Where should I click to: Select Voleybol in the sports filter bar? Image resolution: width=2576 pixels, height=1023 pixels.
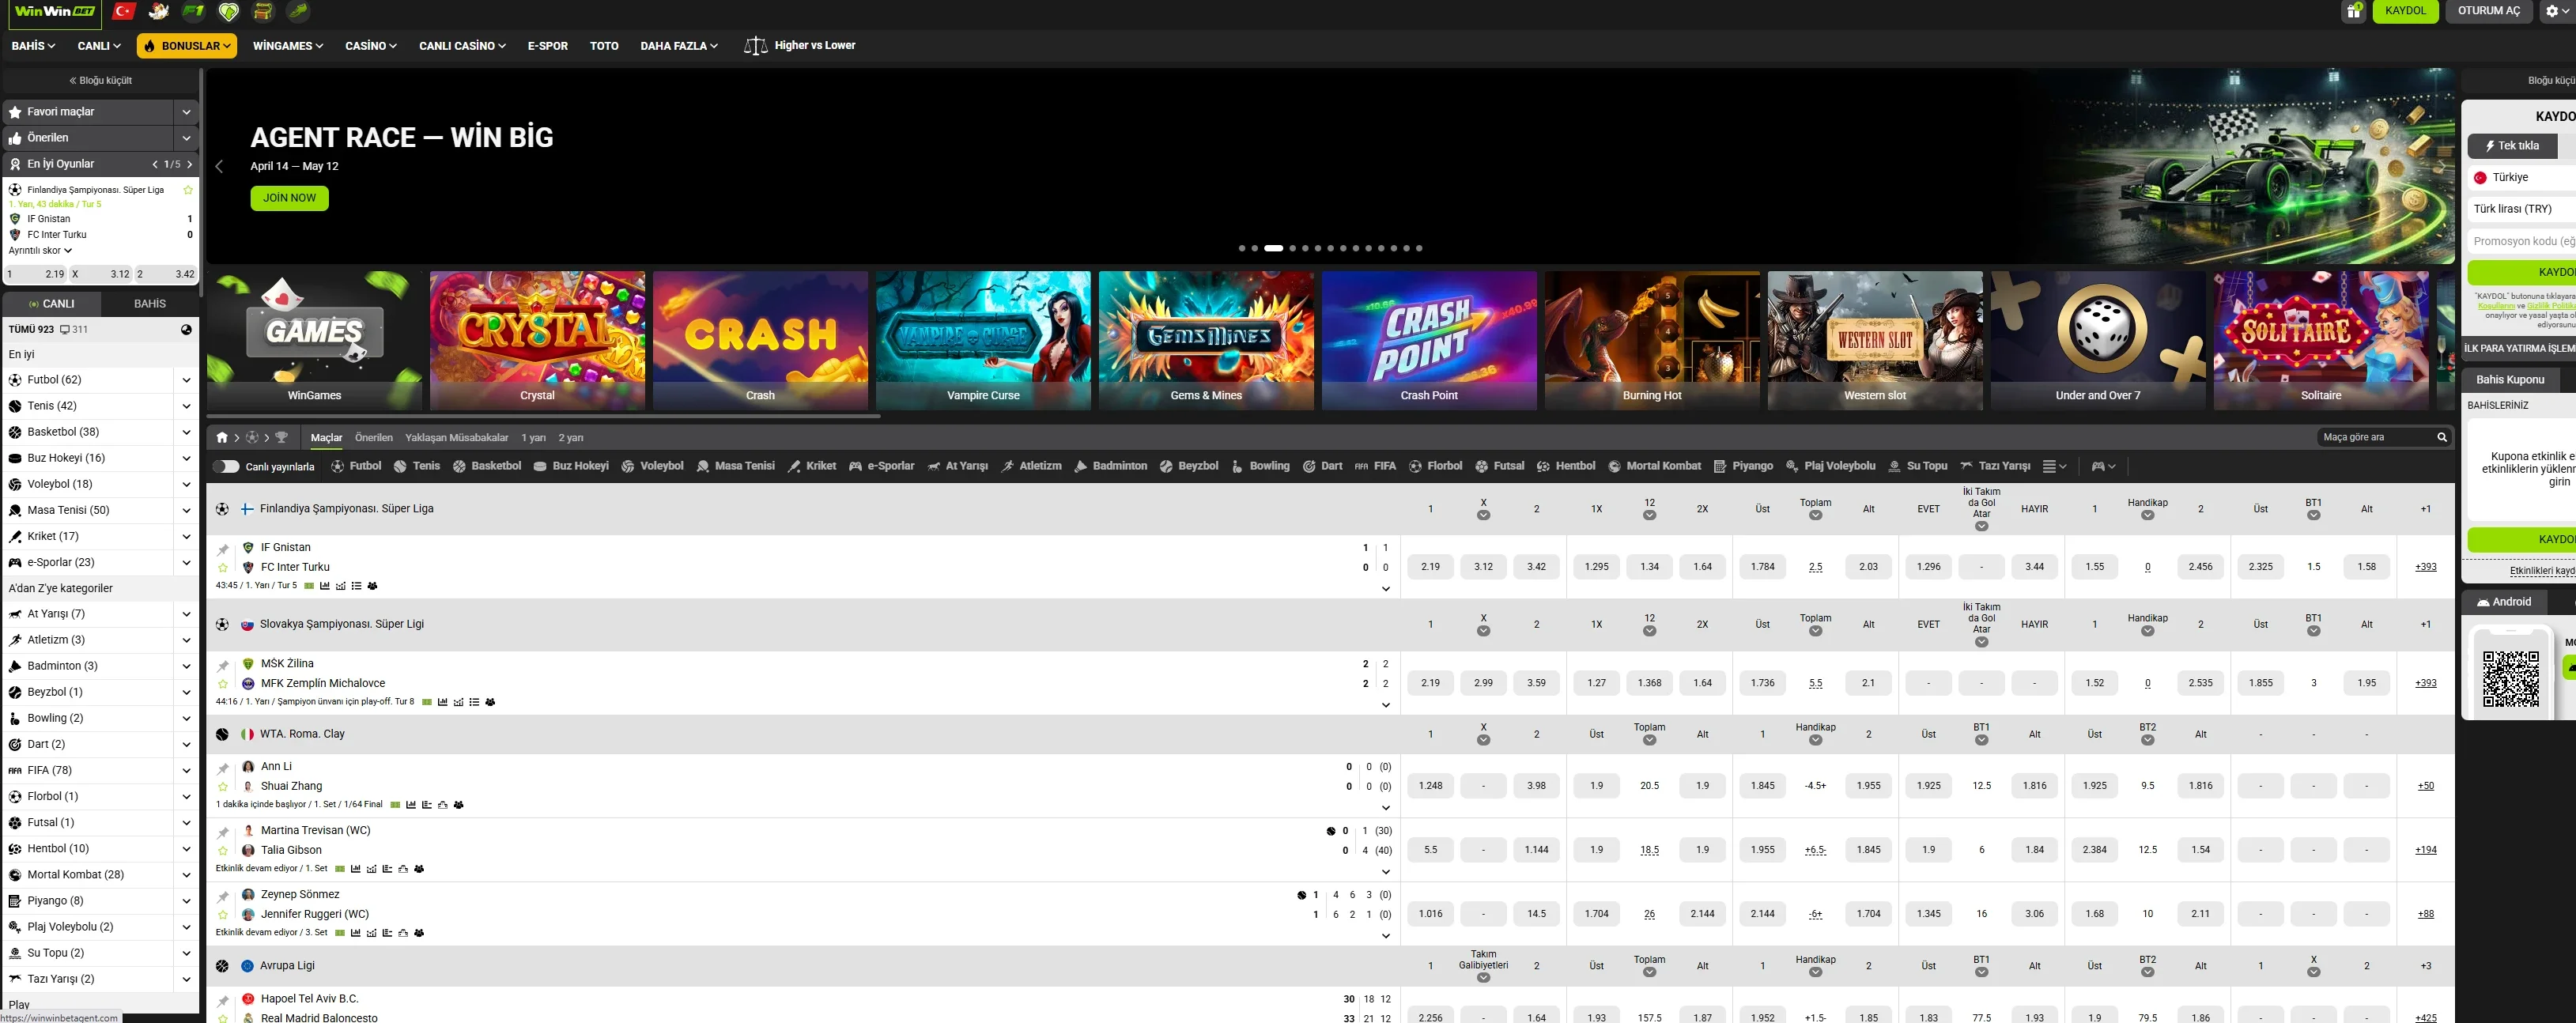click(x=652, y=466)
